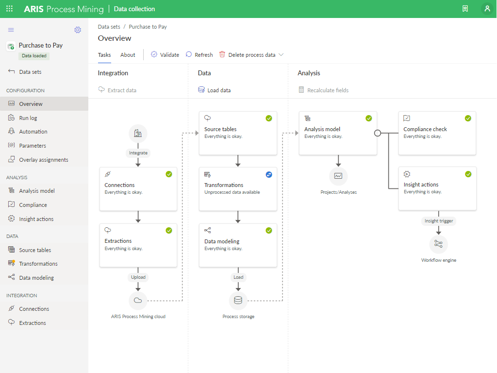This screenshot has width=497, height=373.
Task: Click the Insight actions card green checkmark
Action: click(468, 174)
